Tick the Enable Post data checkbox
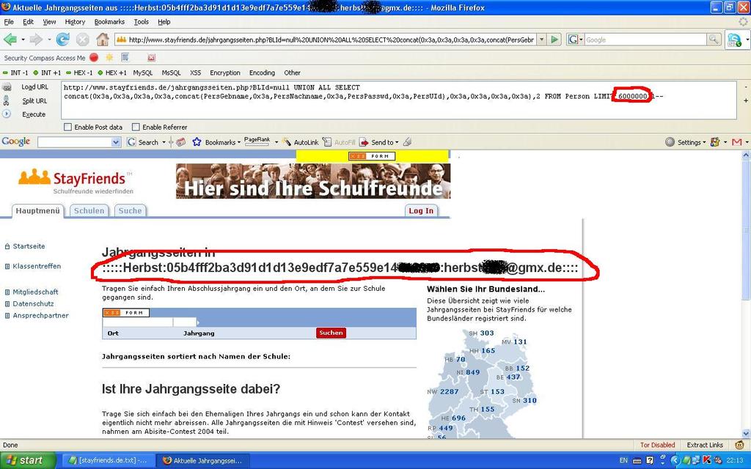751x469 pixels. pyautogui.click(x=67, y=128)
